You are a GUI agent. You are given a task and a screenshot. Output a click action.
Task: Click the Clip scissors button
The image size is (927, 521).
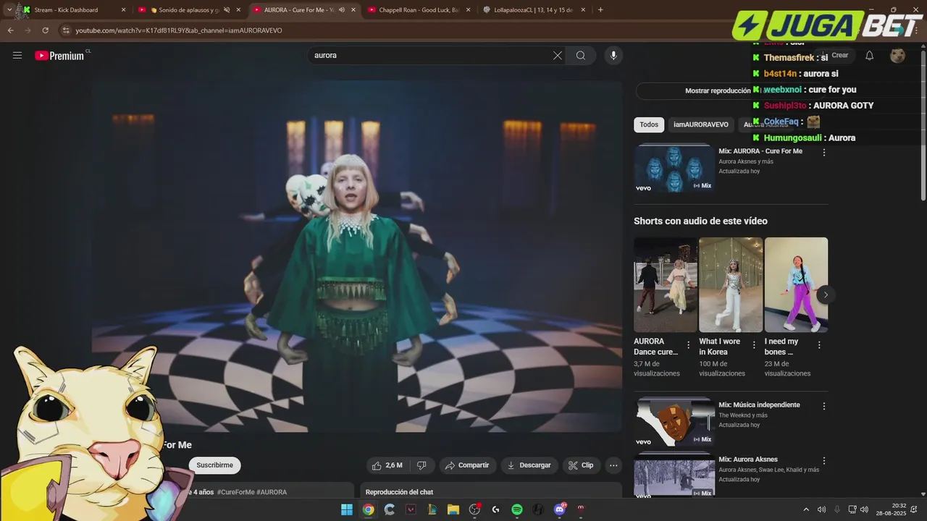coord(582,465)
